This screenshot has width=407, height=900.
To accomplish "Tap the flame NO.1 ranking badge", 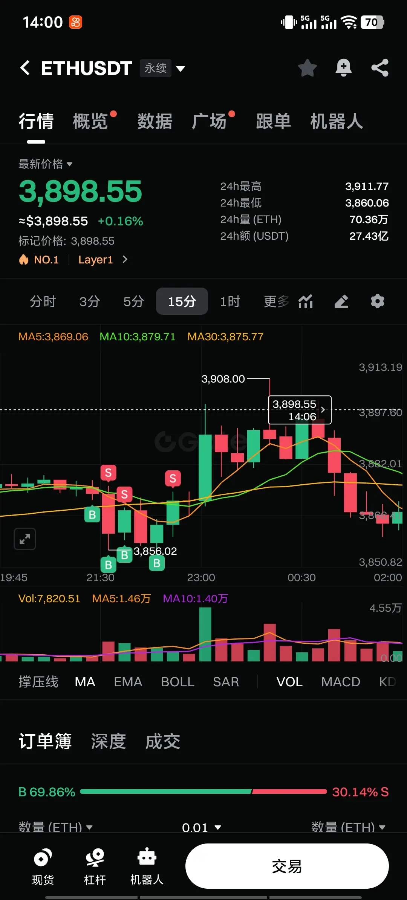I will click(x=39, y=260).
